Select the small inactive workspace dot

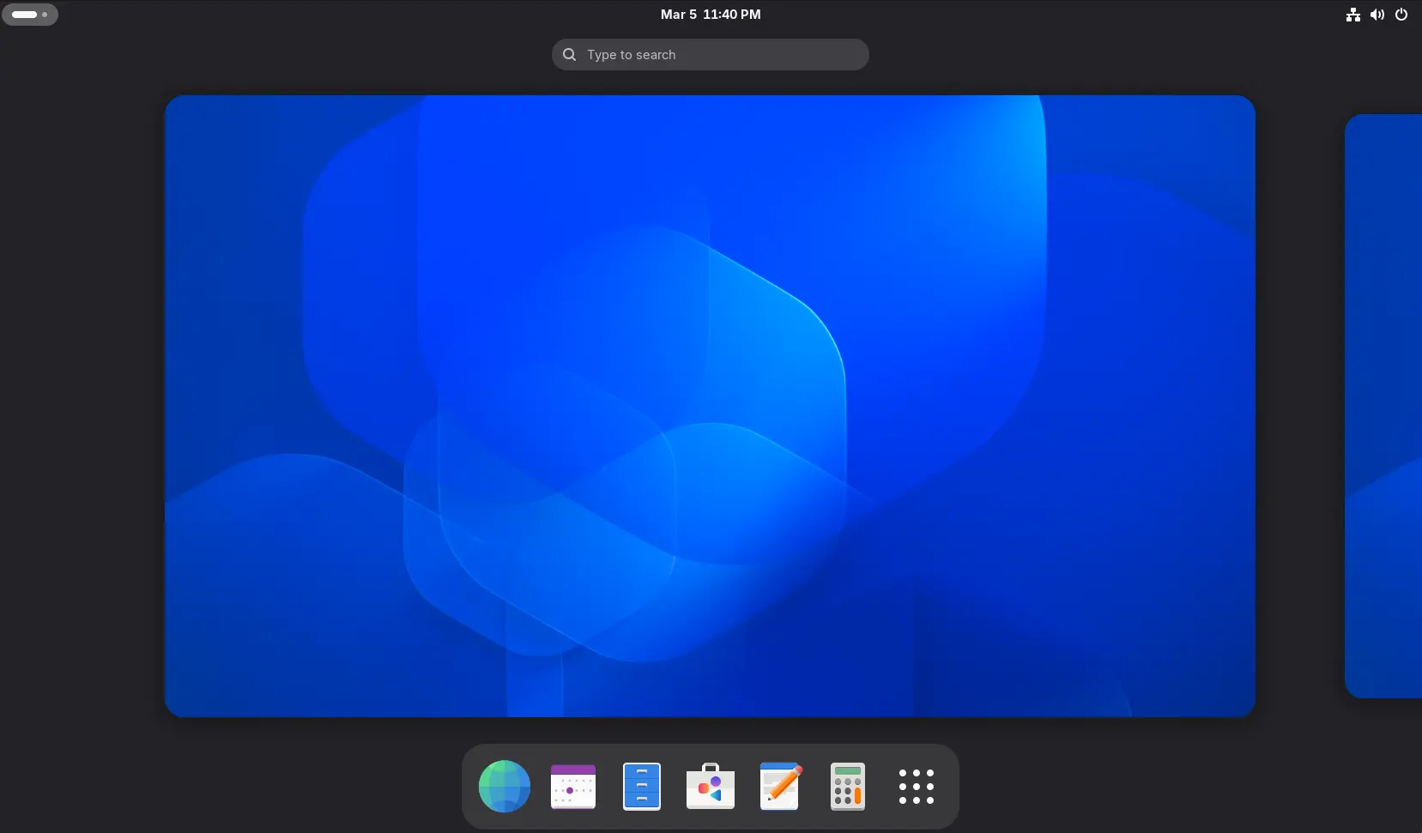point(45,15)
